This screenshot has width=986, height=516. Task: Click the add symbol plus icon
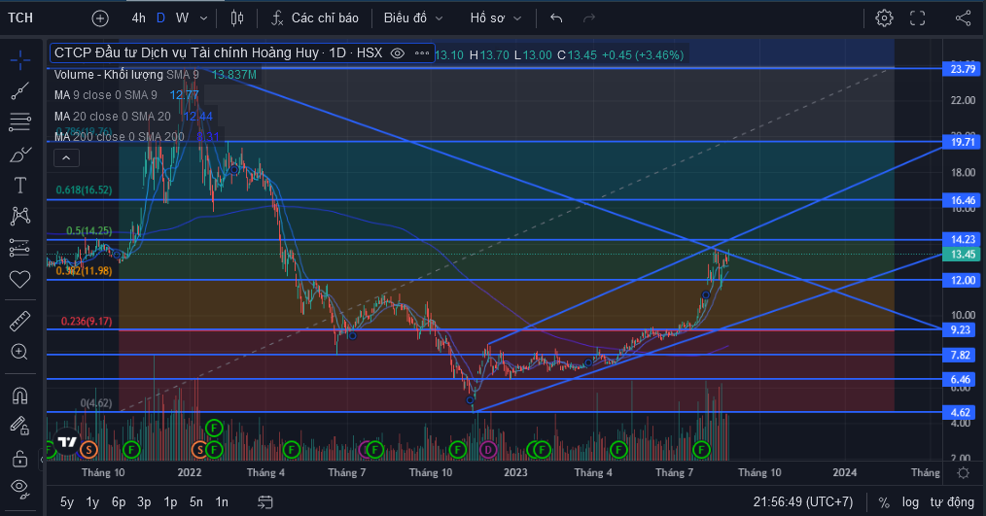pyautogui.click(x=100, y=18)
